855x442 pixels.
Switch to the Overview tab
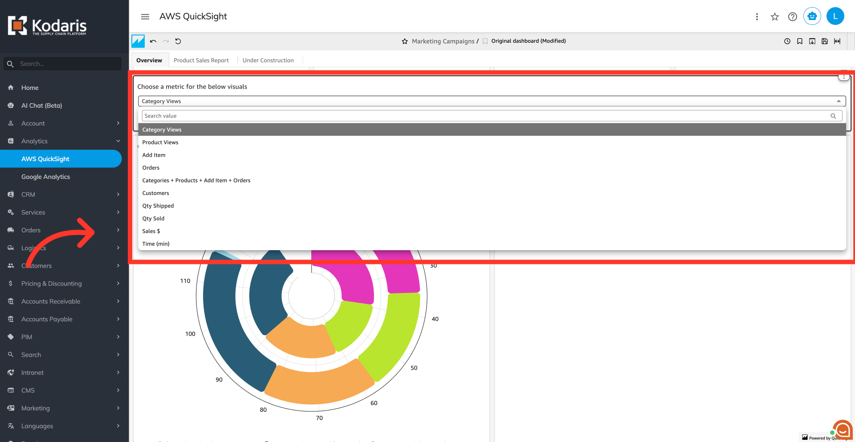click(149, 60)
